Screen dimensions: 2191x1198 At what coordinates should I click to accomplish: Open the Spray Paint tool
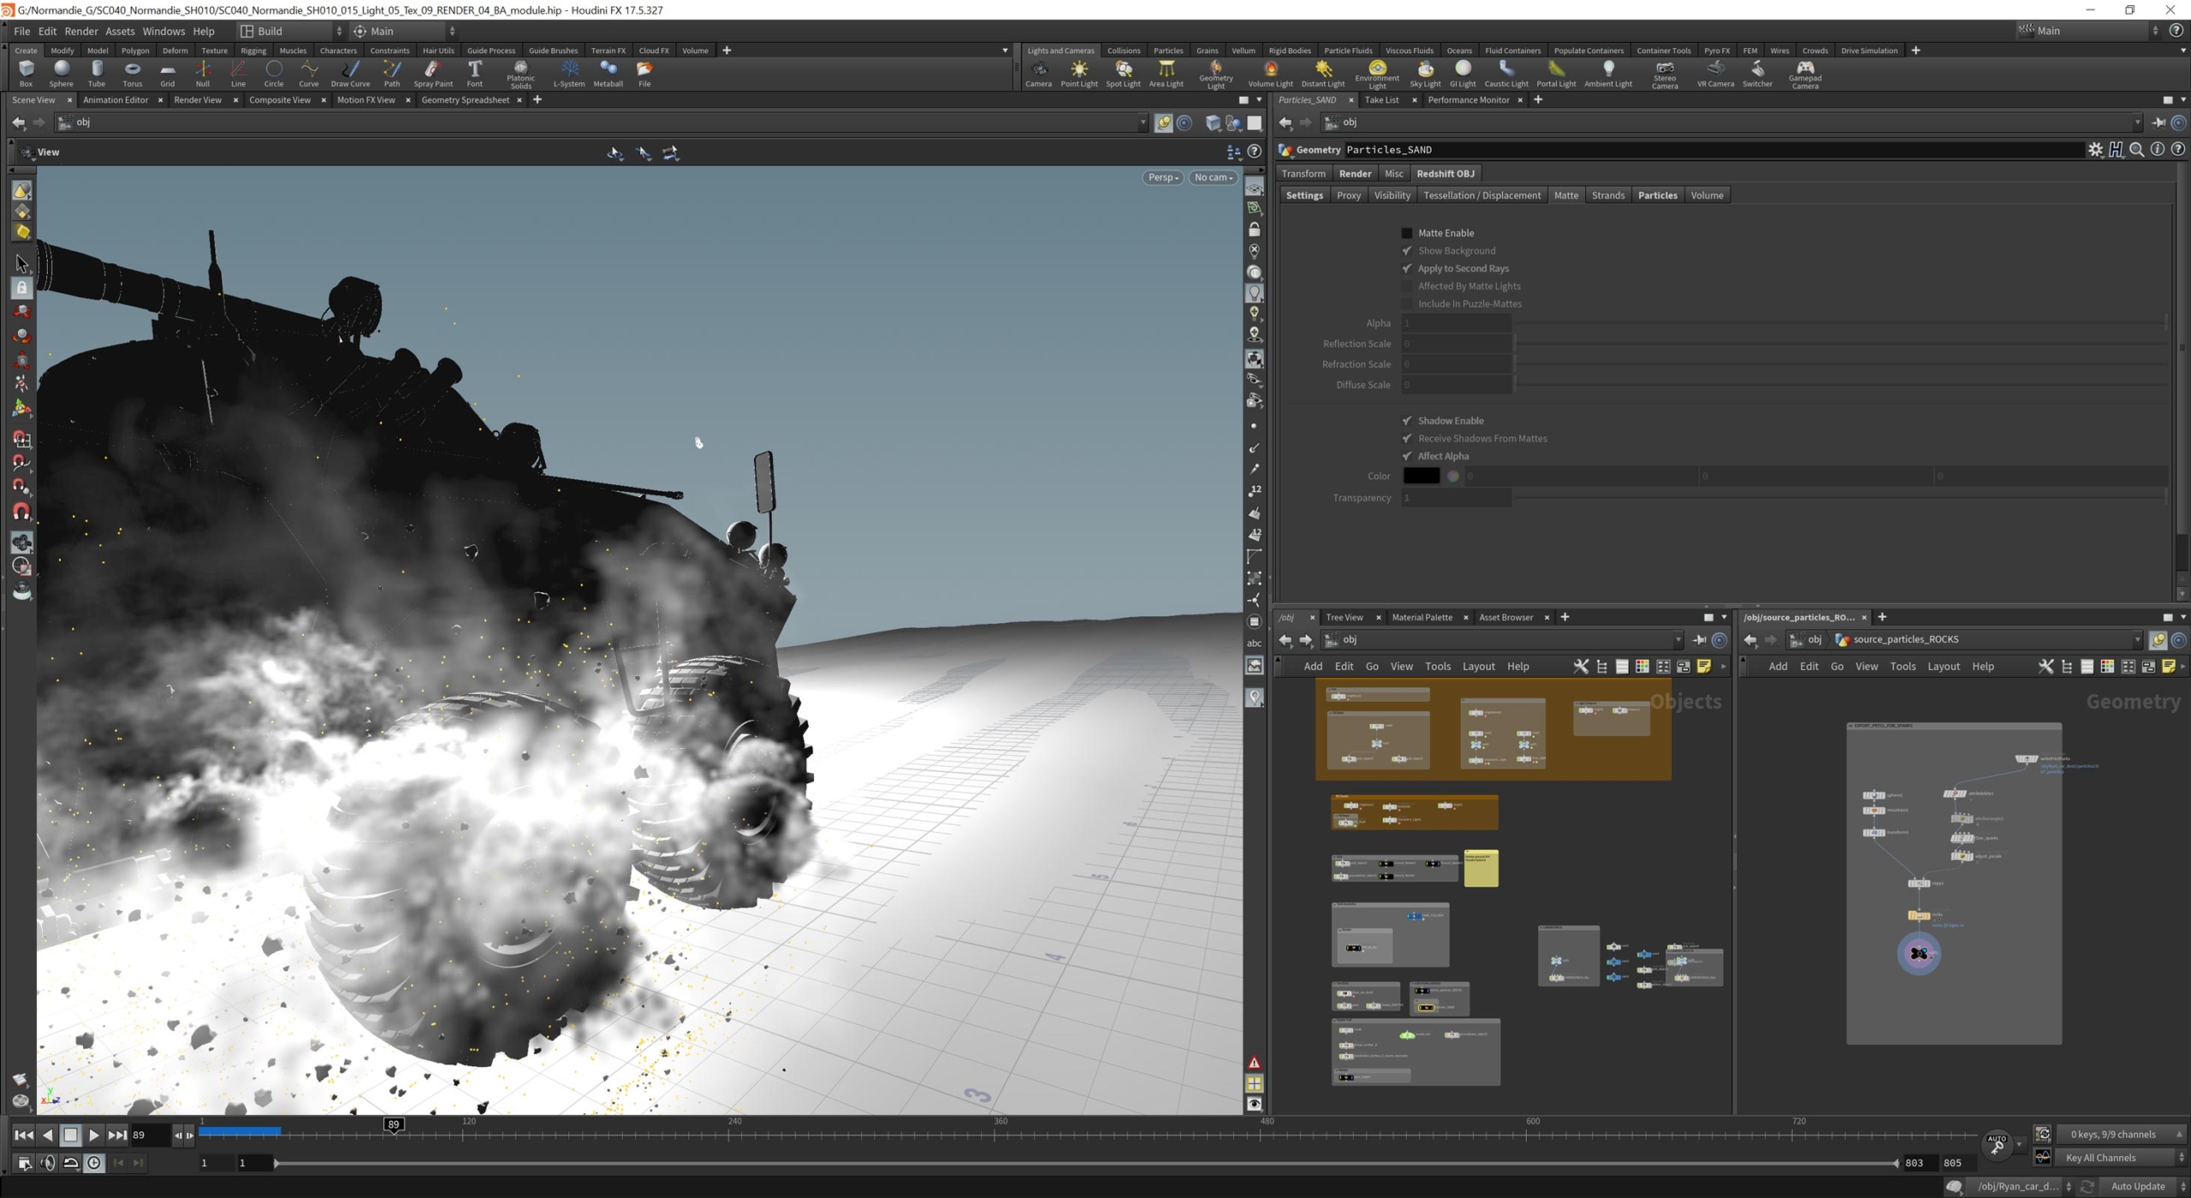(x=433, y=74)
